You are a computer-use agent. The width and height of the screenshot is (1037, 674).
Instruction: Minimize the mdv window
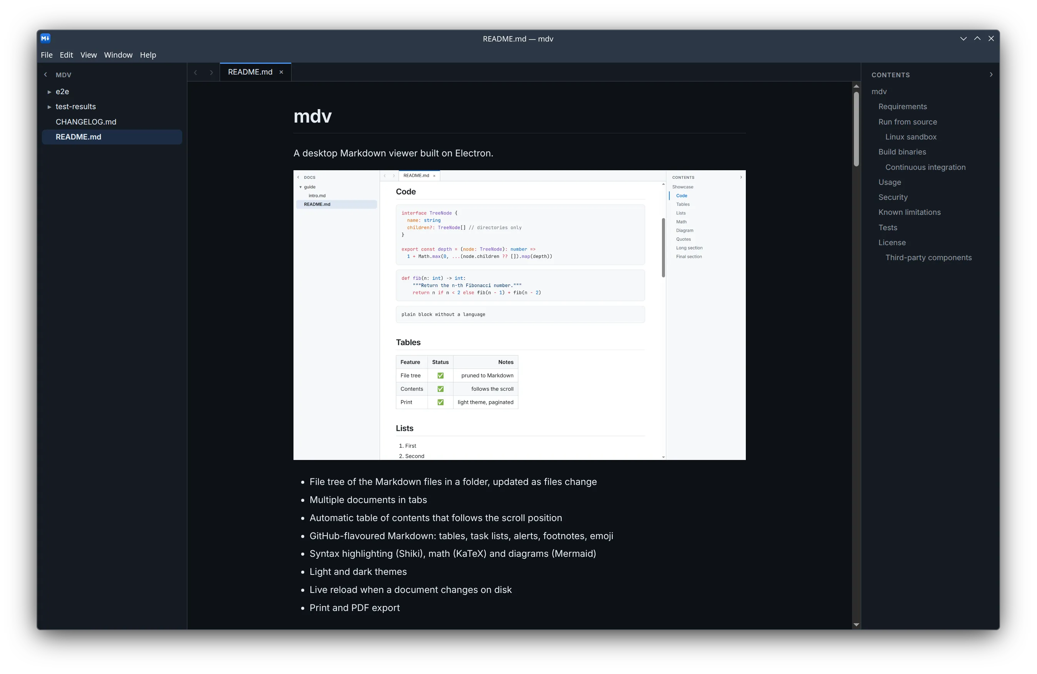[964, 38]
